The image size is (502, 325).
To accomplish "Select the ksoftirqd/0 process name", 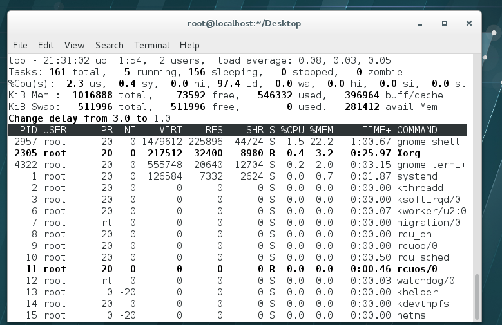I will [429, 200].
